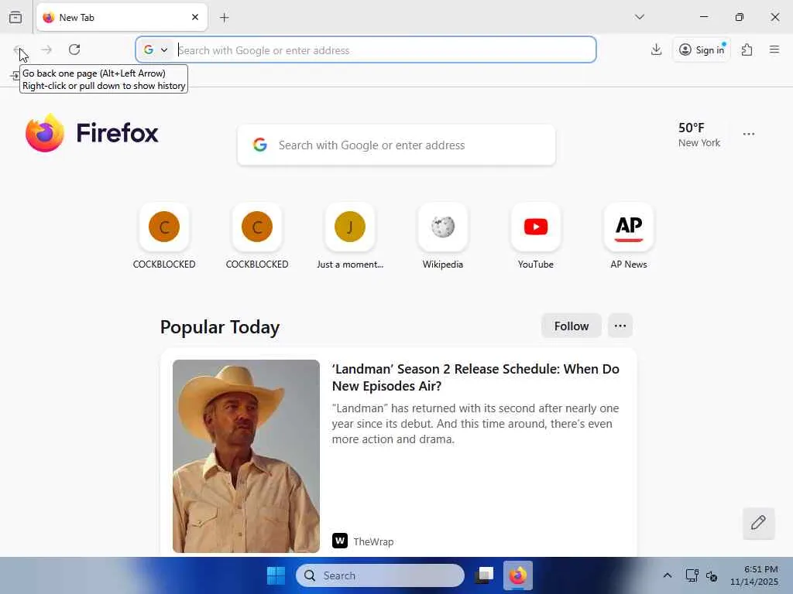The width and height of the screenshot is (793, 594).
Task: Follow the Popular Today section
Action: point(571,326)
